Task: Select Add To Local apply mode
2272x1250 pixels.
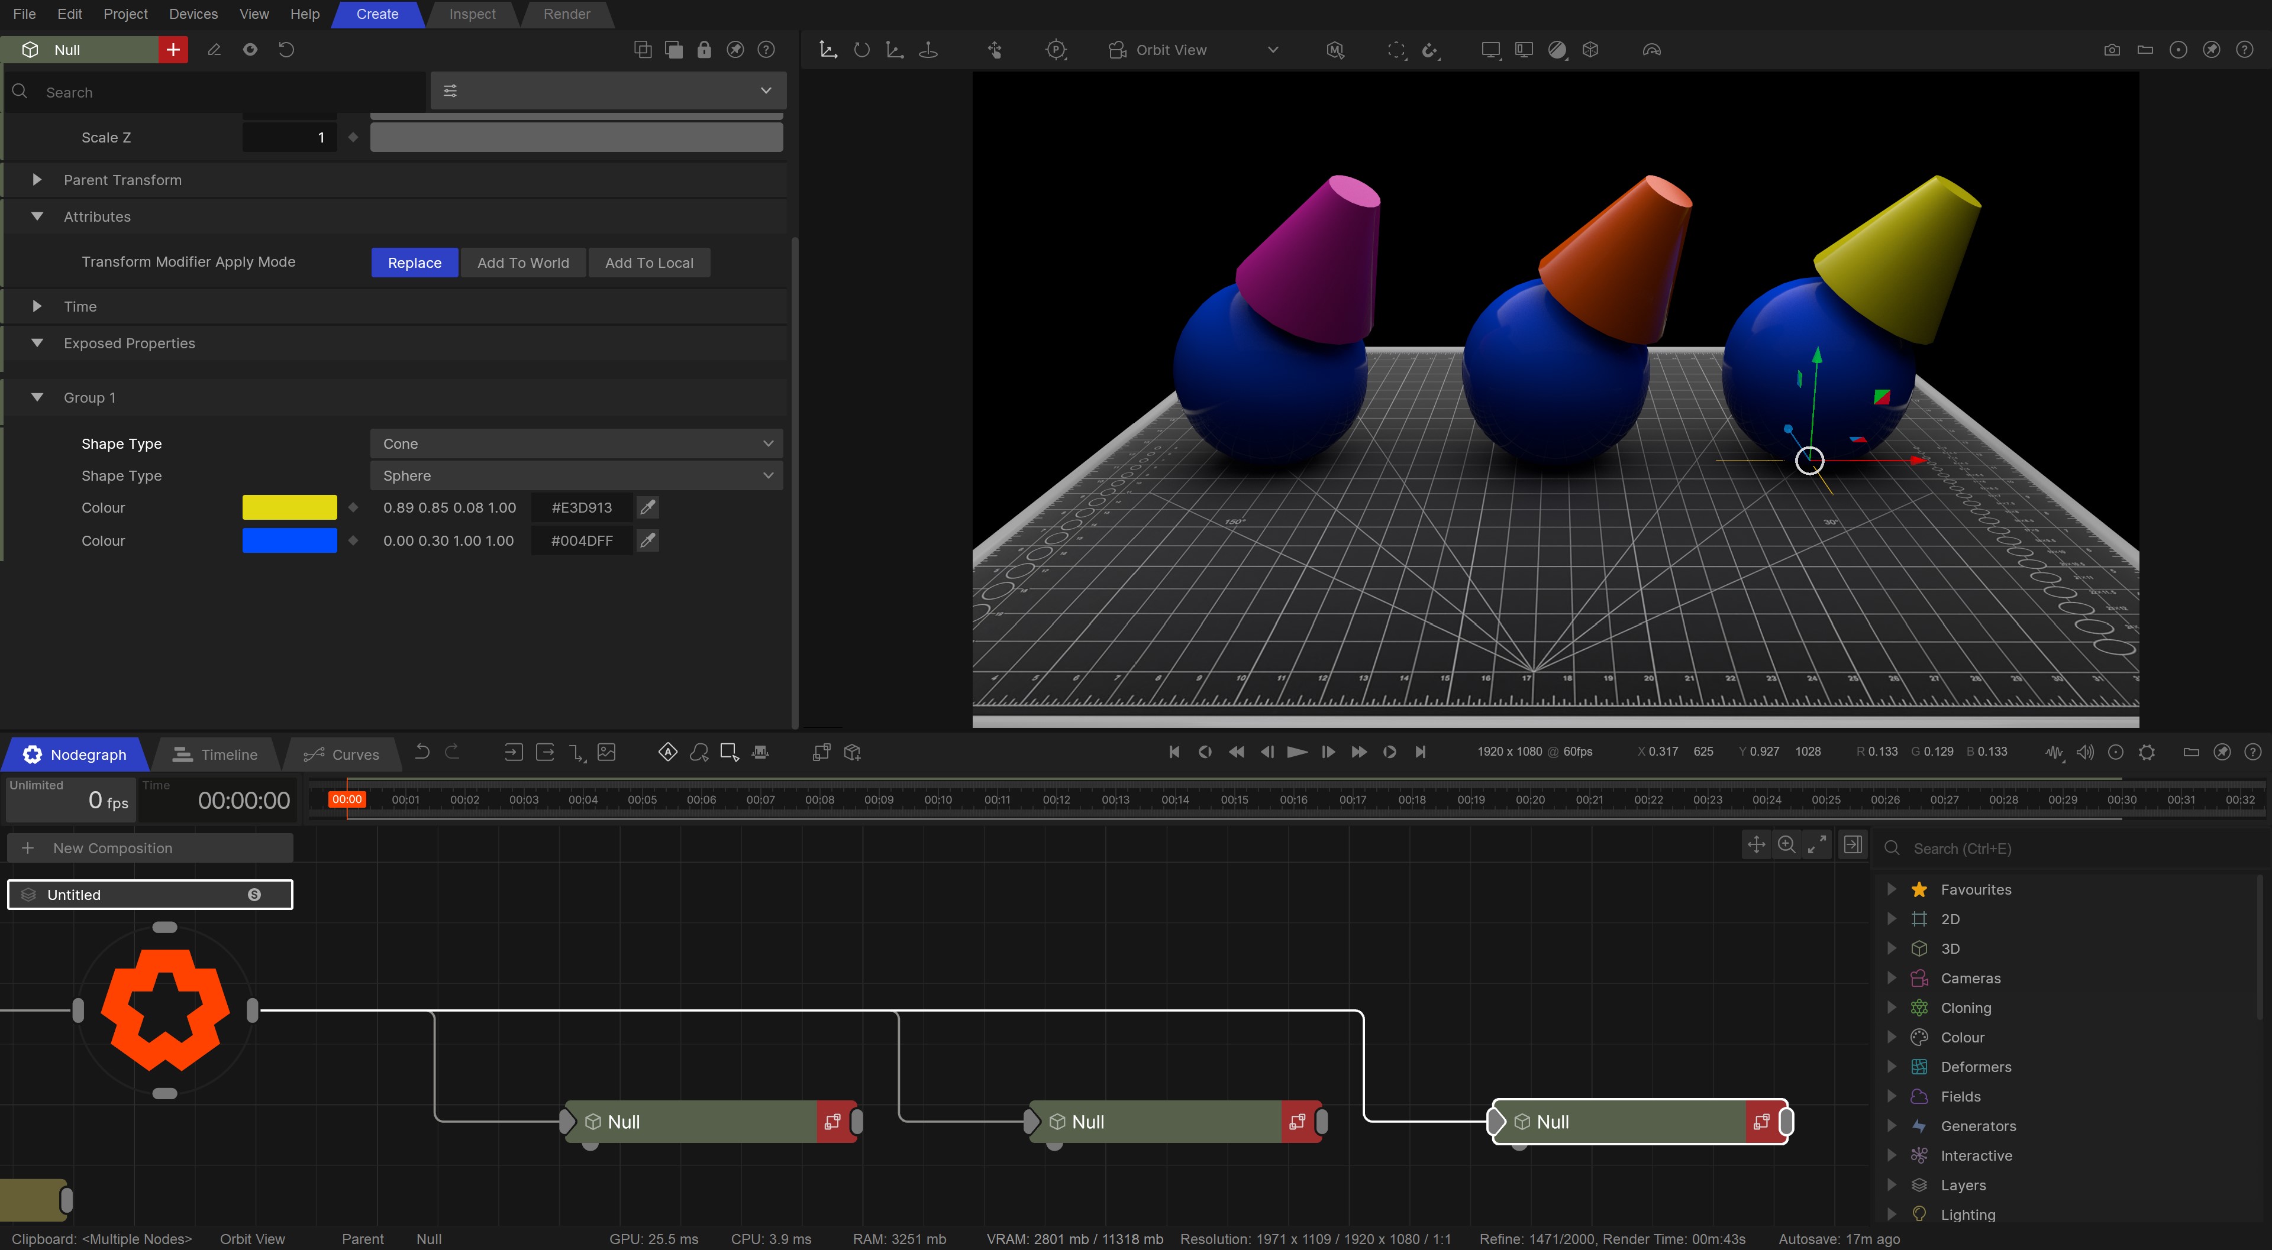Action: tap(649, 263)
